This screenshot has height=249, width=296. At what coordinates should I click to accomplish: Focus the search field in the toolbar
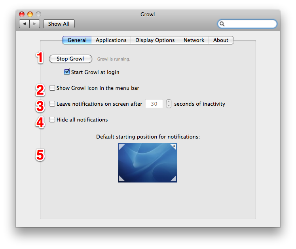[250, 24]
